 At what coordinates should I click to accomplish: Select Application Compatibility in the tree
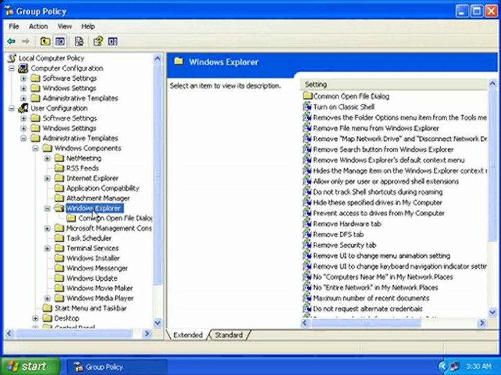point(103,188)
